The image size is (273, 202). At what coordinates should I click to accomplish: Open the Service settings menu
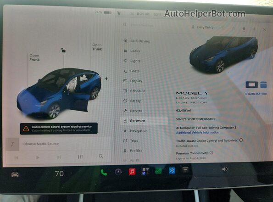[133, 111]
